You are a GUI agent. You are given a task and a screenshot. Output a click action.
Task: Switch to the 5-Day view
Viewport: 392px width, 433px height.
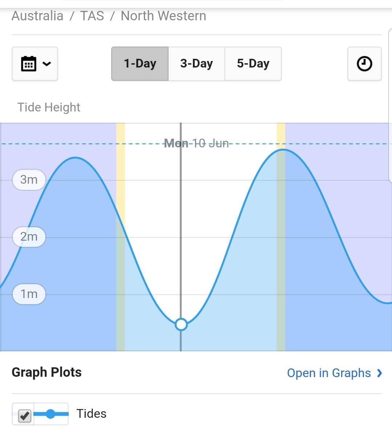[x=253, y=64]
